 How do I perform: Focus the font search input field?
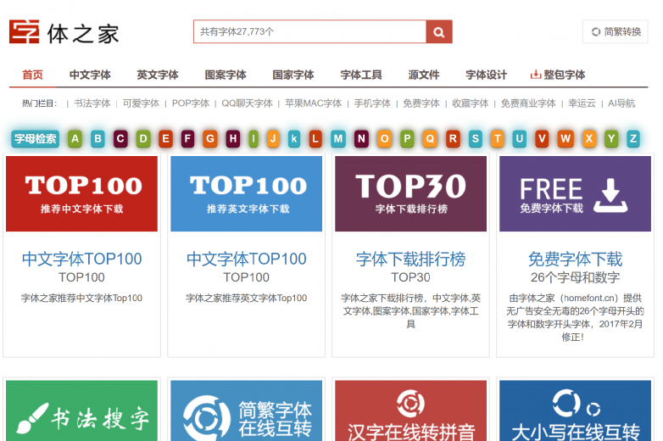coord(309,32)
